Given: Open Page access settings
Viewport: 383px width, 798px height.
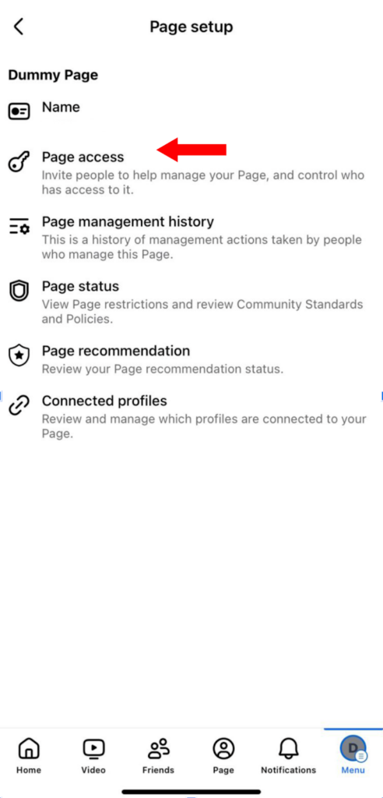Looking at the screenshot, I should tap(191, 173).
